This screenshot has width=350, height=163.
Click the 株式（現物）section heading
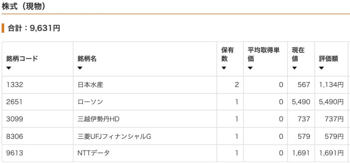24,6
